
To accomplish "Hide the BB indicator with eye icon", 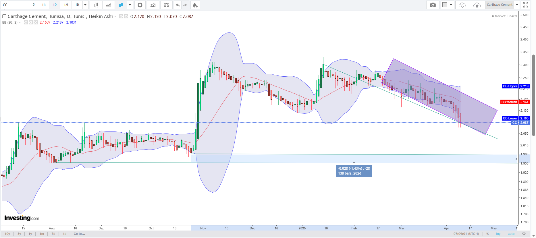I will coord(26,22).
